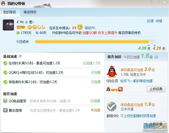169x133 pixels.
Task: Open the 反馈 link
Action: pyautogui.click(x=150, y=21)
